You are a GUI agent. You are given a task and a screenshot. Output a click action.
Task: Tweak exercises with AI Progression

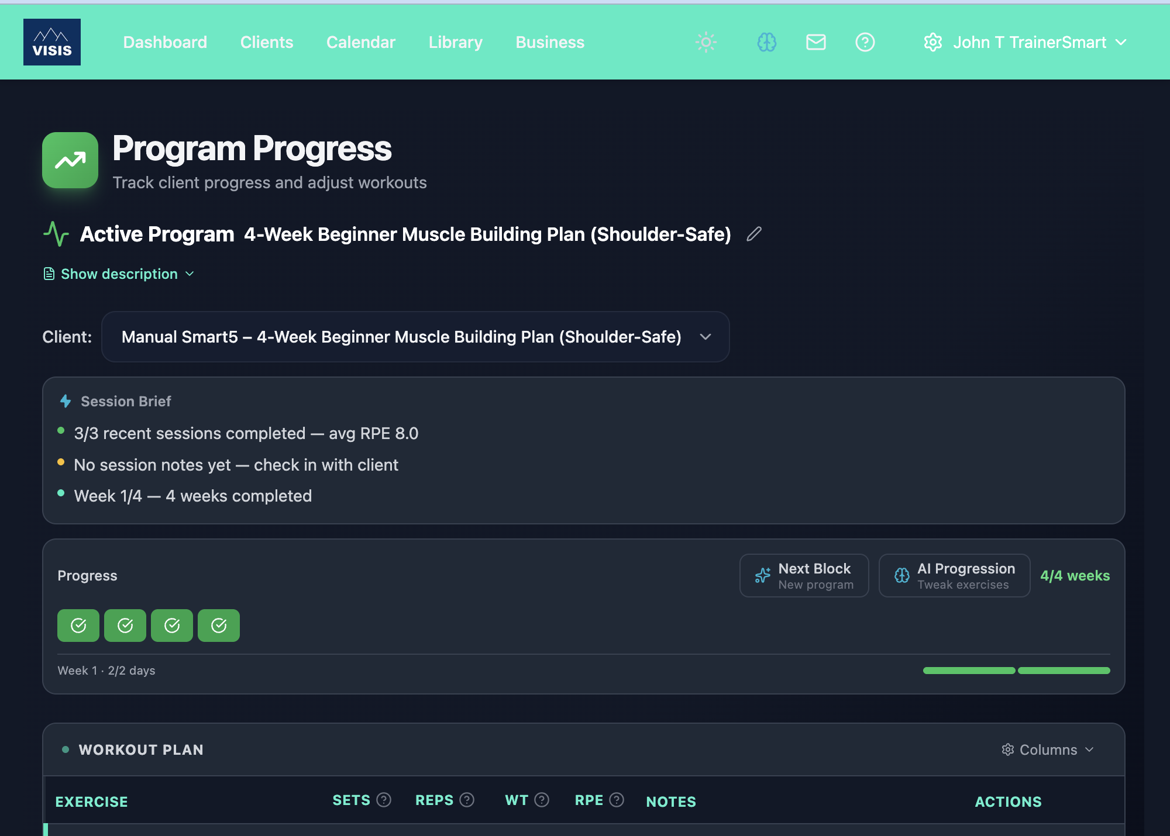[954, 575]
